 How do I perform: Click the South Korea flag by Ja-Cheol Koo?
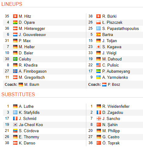(x=15, y=125)
